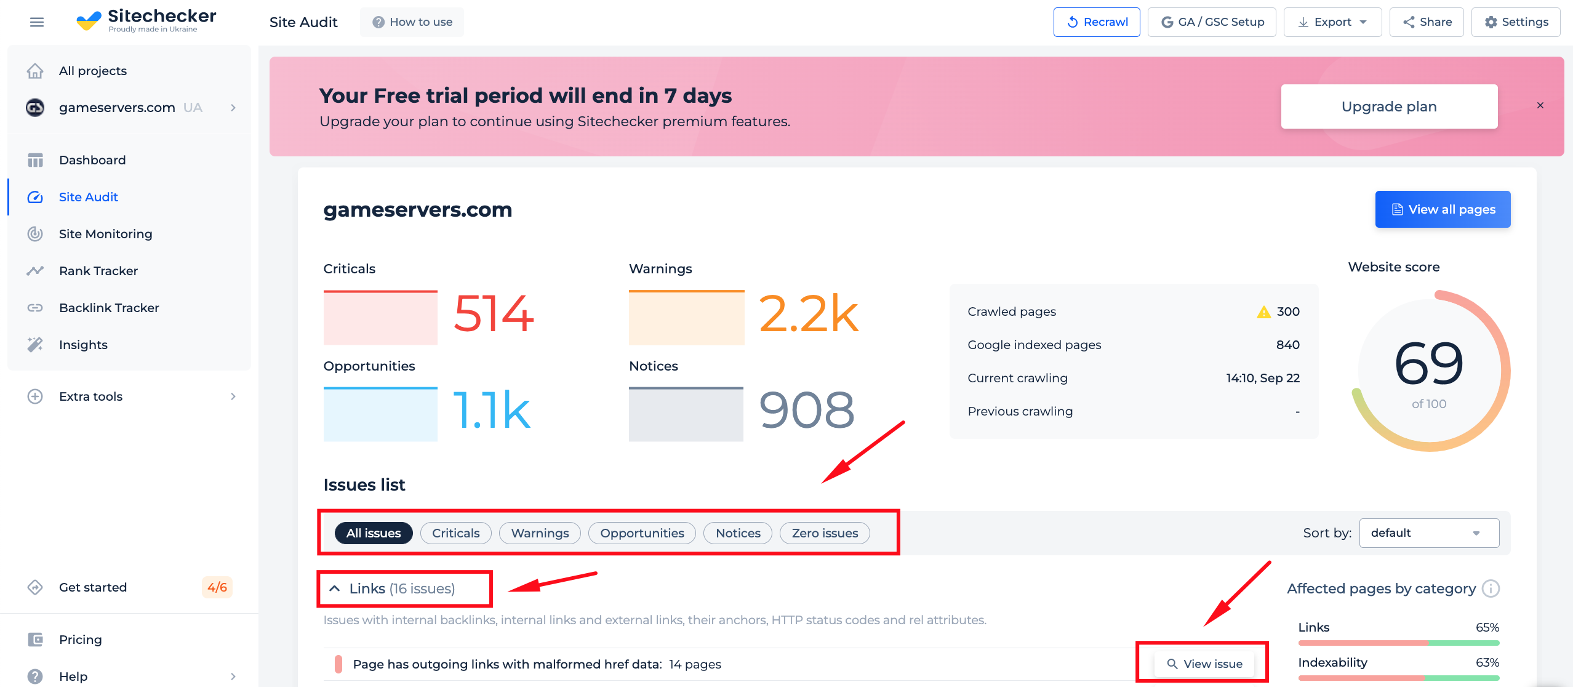
Task: Click the share icon in the Share button
Action: (1409, 22)
